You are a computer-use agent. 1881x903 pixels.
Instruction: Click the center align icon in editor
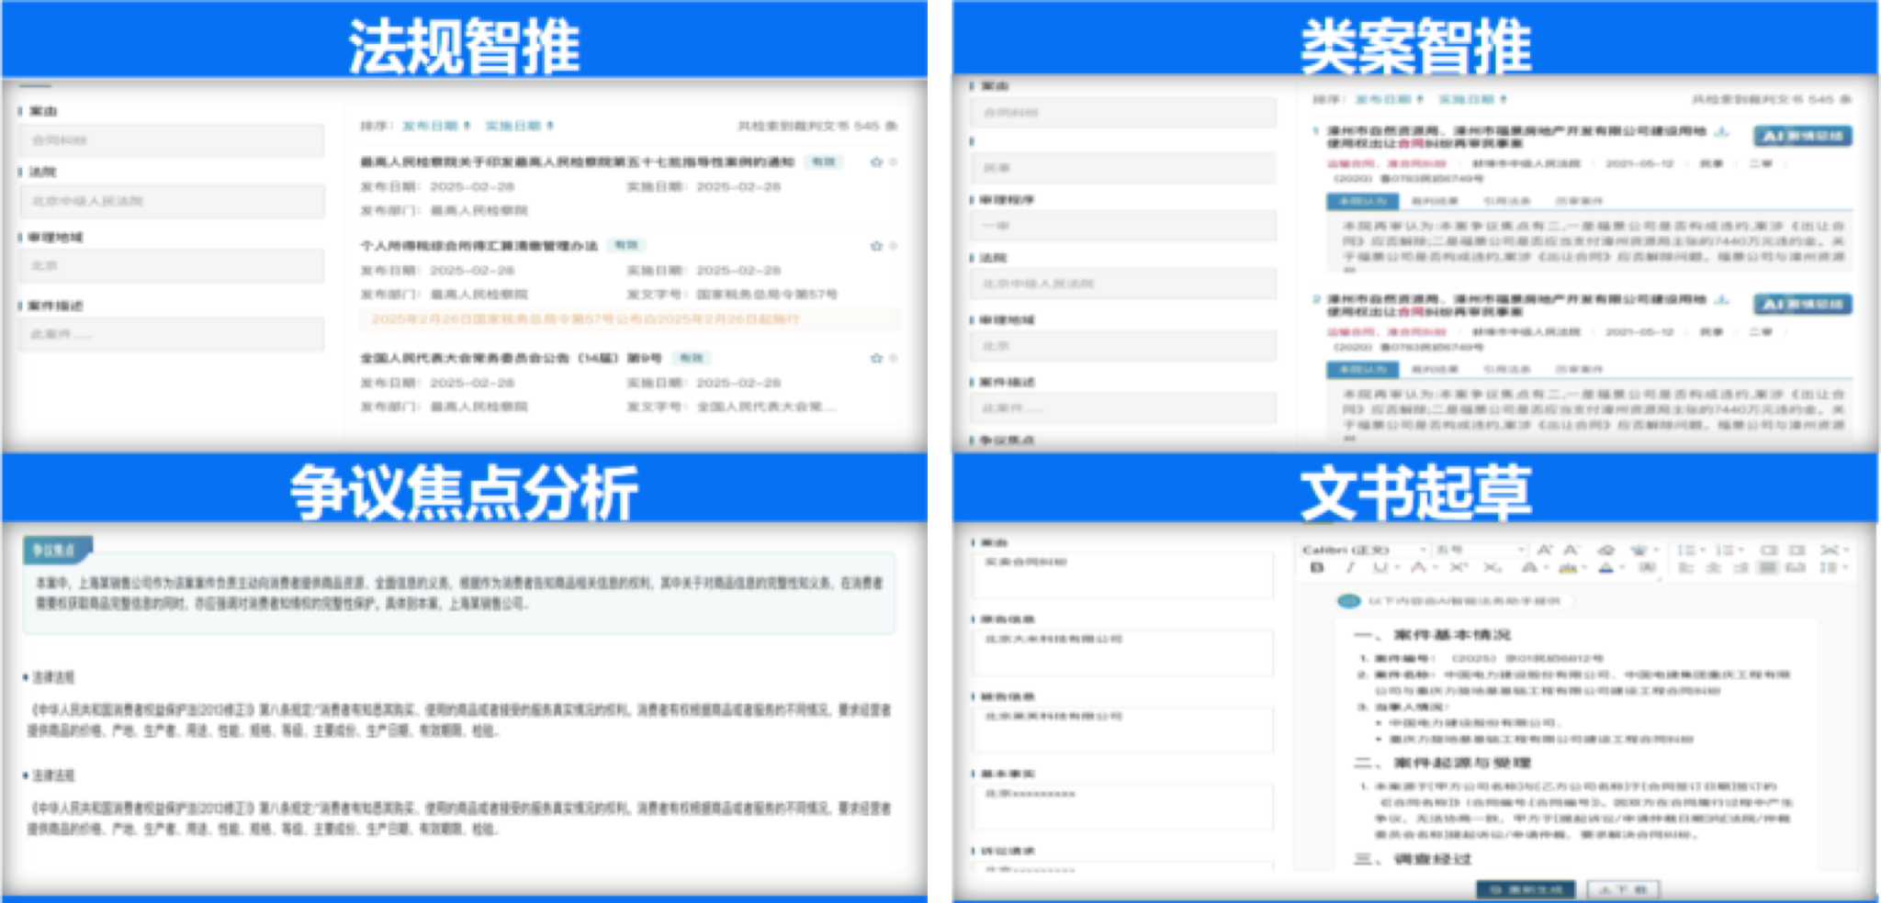[x=1713, y=568]
